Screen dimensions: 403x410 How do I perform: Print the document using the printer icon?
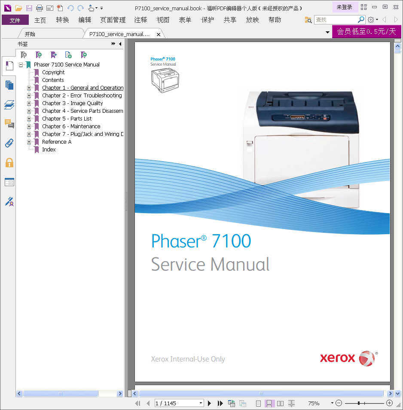39,8
